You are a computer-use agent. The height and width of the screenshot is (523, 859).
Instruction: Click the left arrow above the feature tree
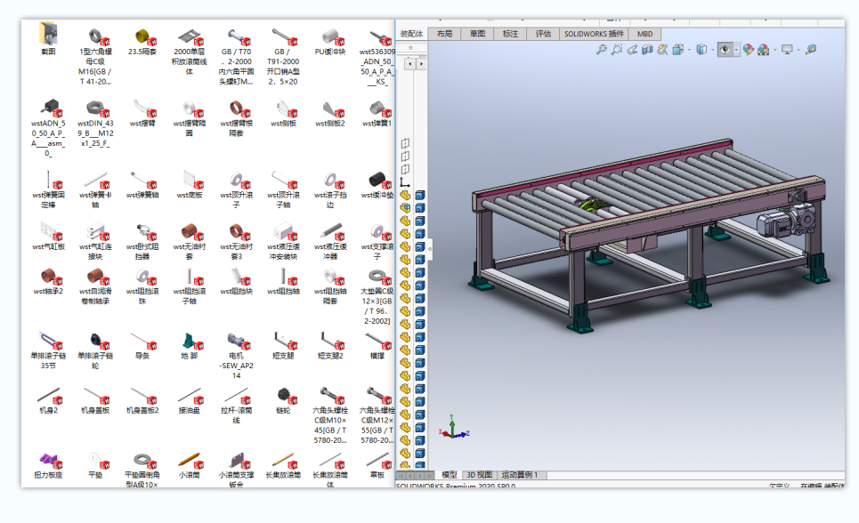409,64
